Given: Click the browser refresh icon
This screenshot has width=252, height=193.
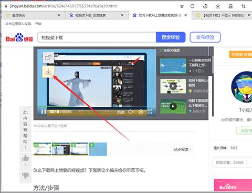Looking at the screenshot, I should coord(192,6).
